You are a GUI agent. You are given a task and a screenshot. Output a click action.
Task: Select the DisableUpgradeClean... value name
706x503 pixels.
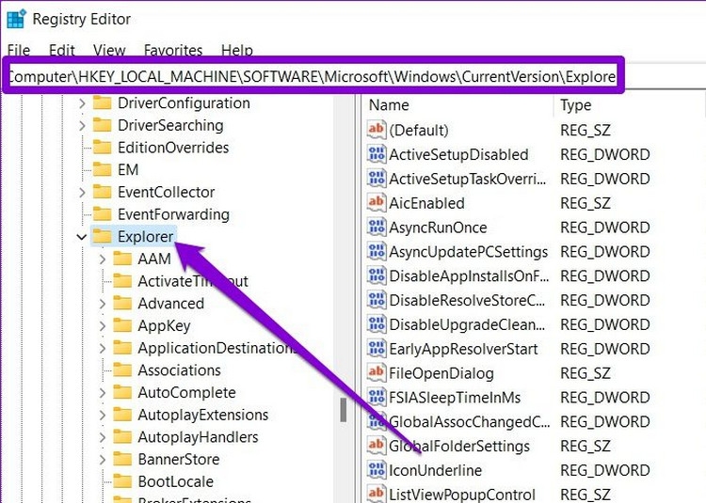[x=467, y=324]
